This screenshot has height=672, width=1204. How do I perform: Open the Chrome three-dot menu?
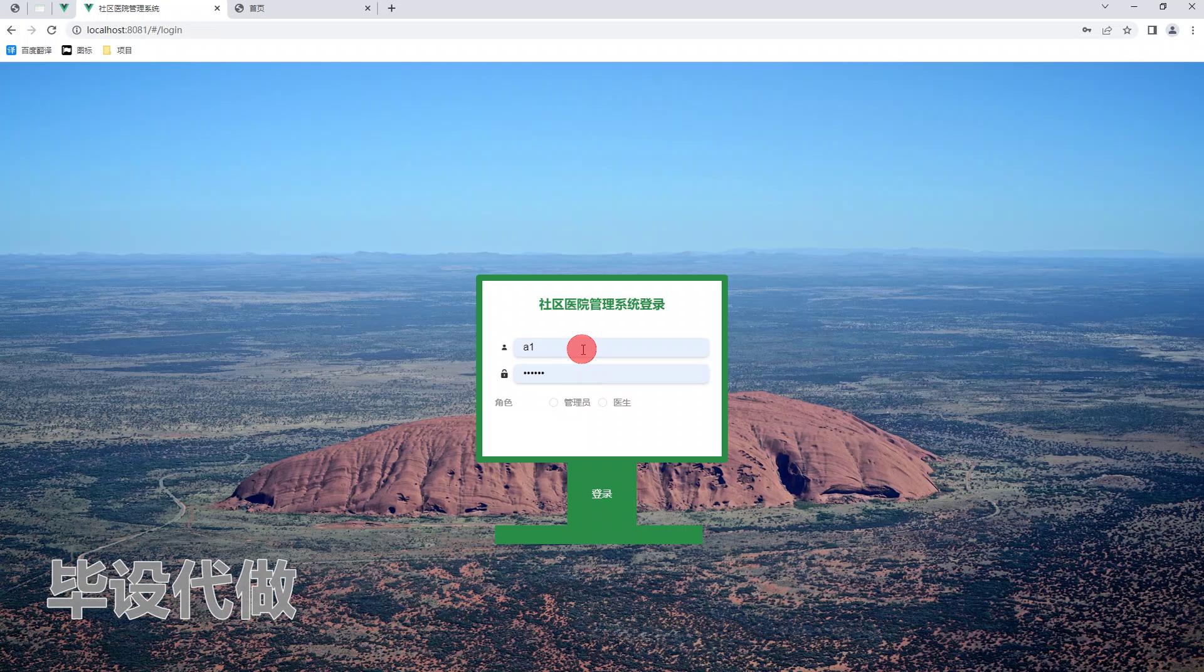coord(1193,30)
